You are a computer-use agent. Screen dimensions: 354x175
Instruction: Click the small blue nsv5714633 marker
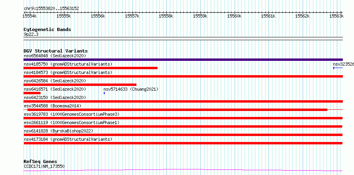click(x=104, y=93)
